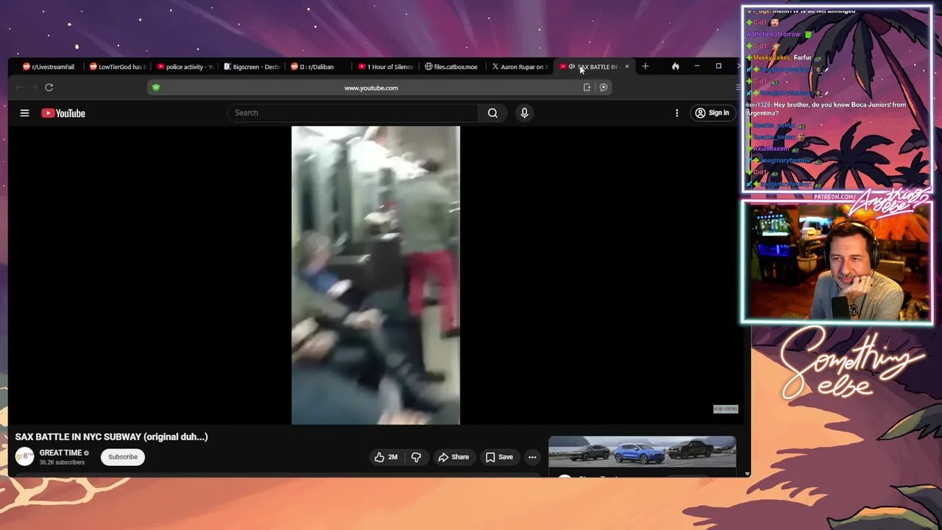Click the share page icon in address bar
This screenshot has width=942, height=530.
coord(587,88)
